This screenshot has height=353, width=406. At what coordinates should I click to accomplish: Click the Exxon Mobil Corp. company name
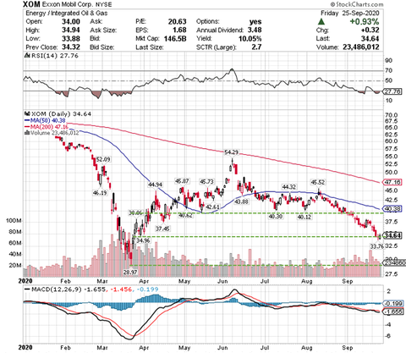[x=67, y=4]
